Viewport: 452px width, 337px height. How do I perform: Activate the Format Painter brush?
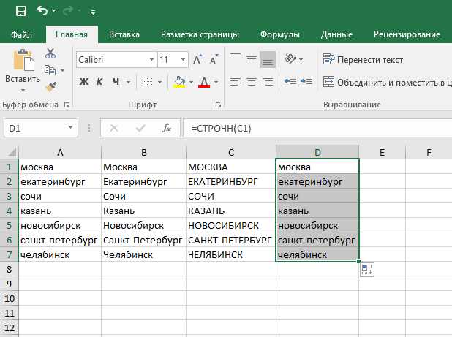point(51,87)
